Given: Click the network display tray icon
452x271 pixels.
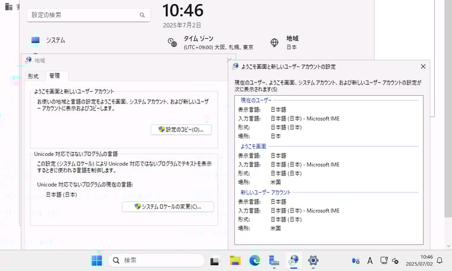Looking at the screenshot, I should 384,260.
